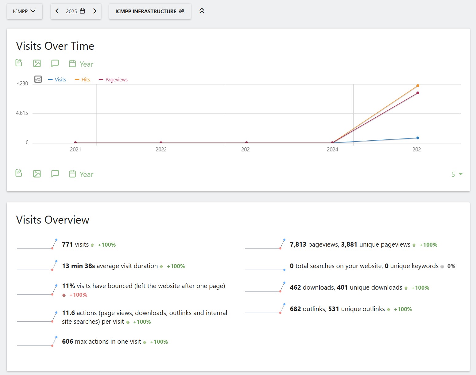The width and height of the screenshot is (476, 375).
Task: Open the bottom annotations speech bubble icon
Action: coord(55,174)
